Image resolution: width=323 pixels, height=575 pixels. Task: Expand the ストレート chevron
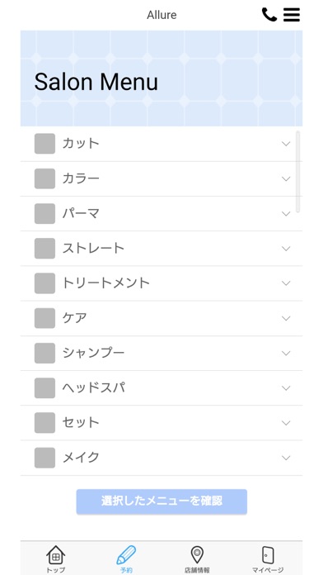pos(286,249)
